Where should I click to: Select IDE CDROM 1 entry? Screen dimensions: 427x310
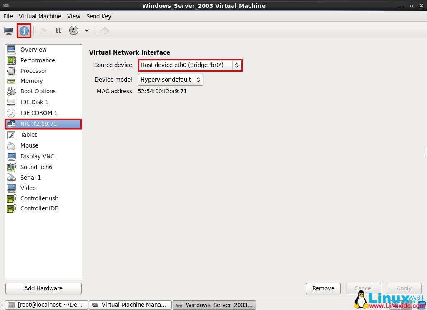coord(43,113)
